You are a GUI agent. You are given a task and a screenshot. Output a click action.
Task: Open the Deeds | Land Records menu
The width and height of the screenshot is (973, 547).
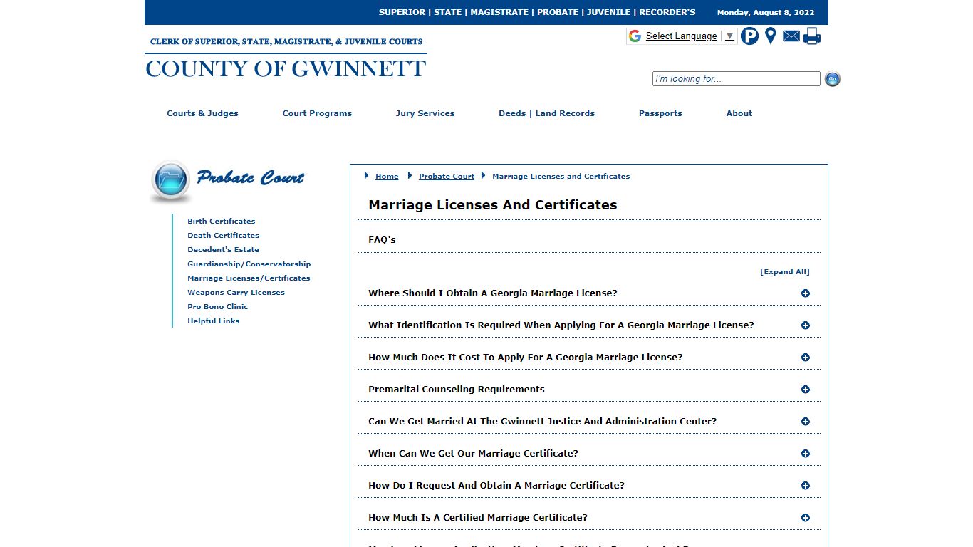546,113
